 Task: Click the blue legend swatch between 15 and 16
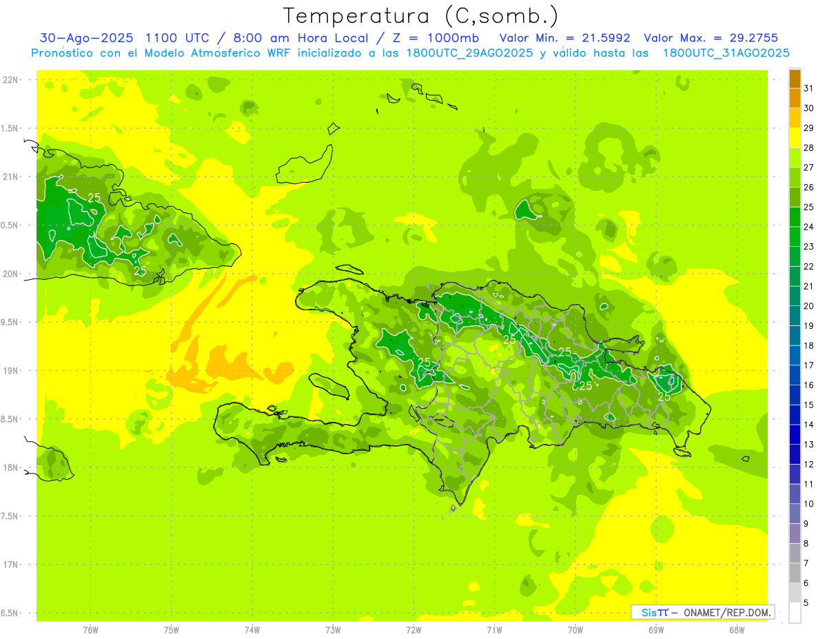pos(795,395)
